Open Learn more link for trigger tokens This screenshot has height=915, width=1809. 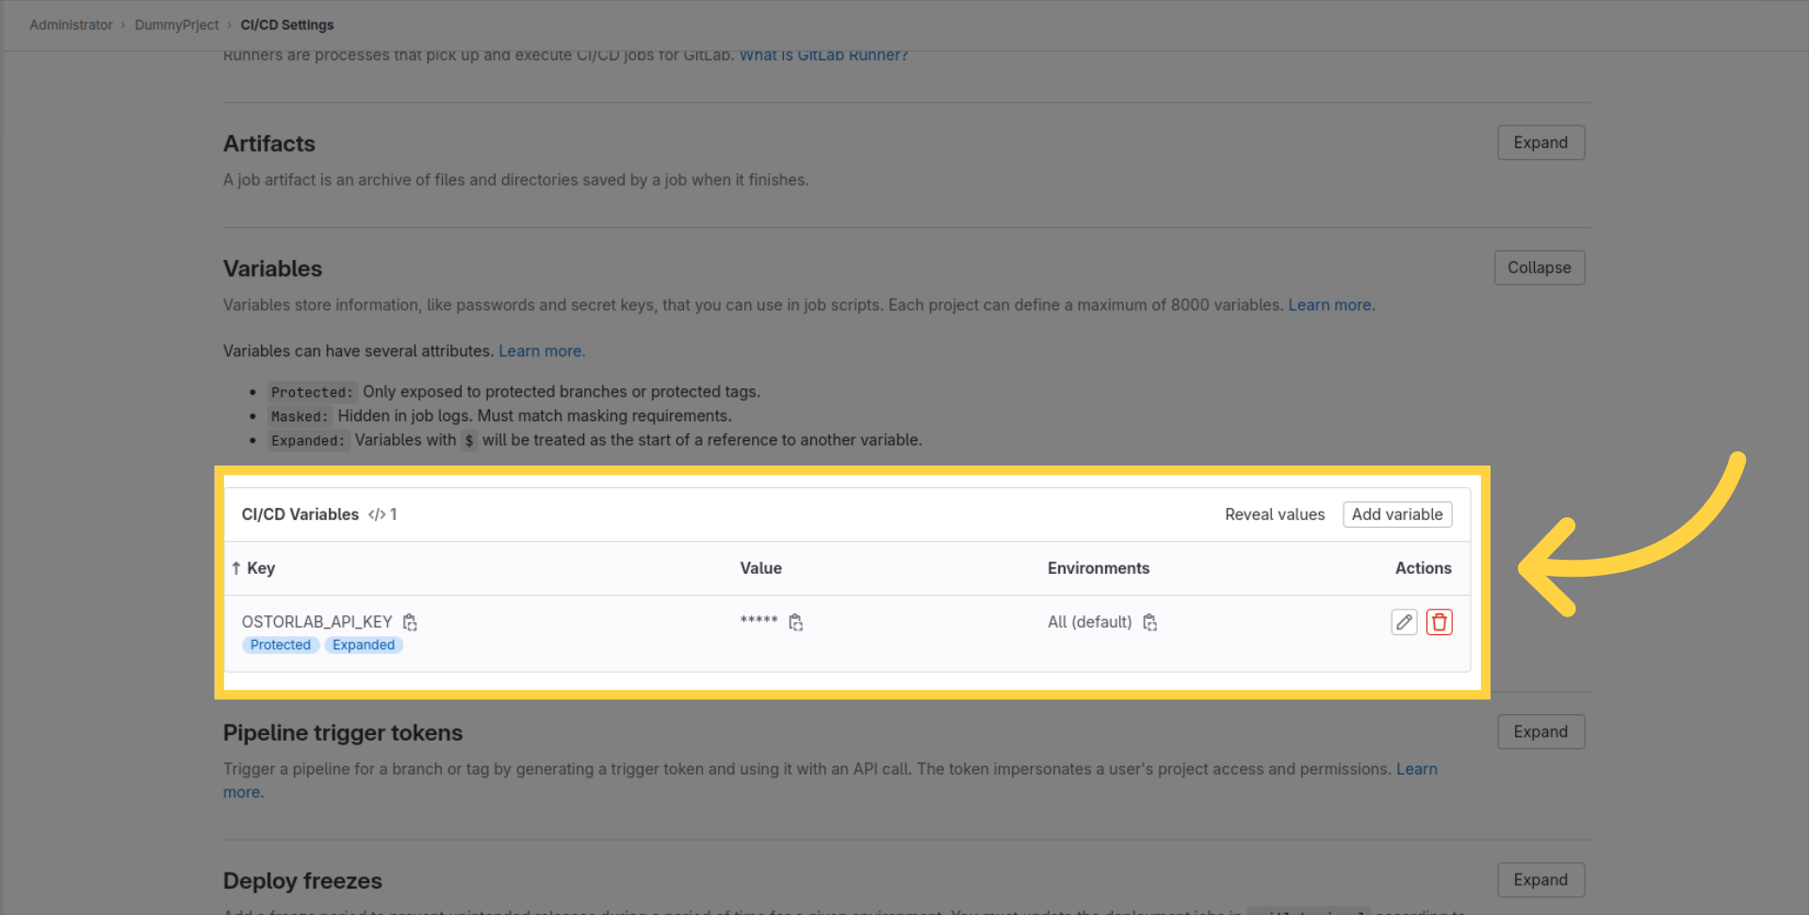[x=1416, y=770]
